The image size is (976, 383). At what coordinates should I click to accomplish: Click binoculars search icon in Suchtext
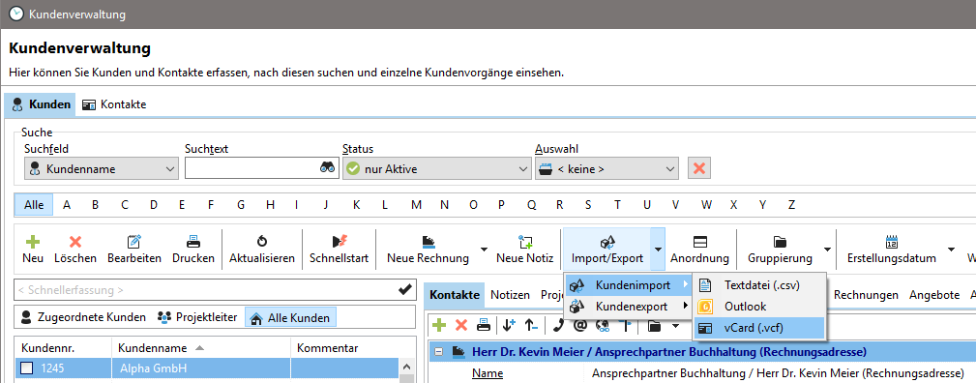click(327, 168)
